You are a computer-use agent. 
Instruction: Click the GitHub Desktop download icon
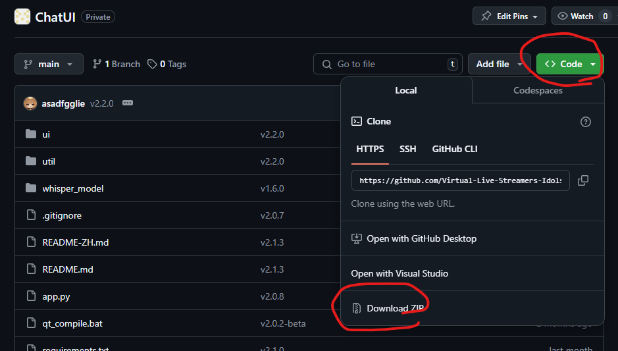pos(356,238)
